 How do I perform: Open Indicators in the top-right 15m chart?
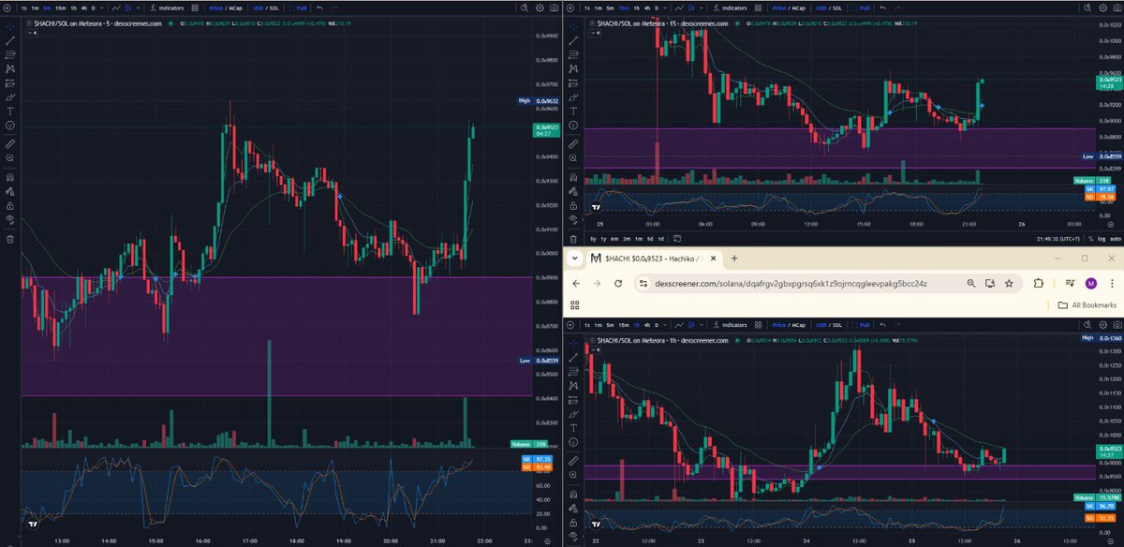point(732,7)
